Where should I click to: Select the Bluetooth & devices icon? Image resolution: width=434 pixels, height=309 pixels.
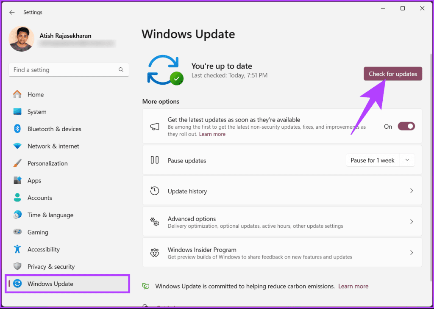(17, 129)
